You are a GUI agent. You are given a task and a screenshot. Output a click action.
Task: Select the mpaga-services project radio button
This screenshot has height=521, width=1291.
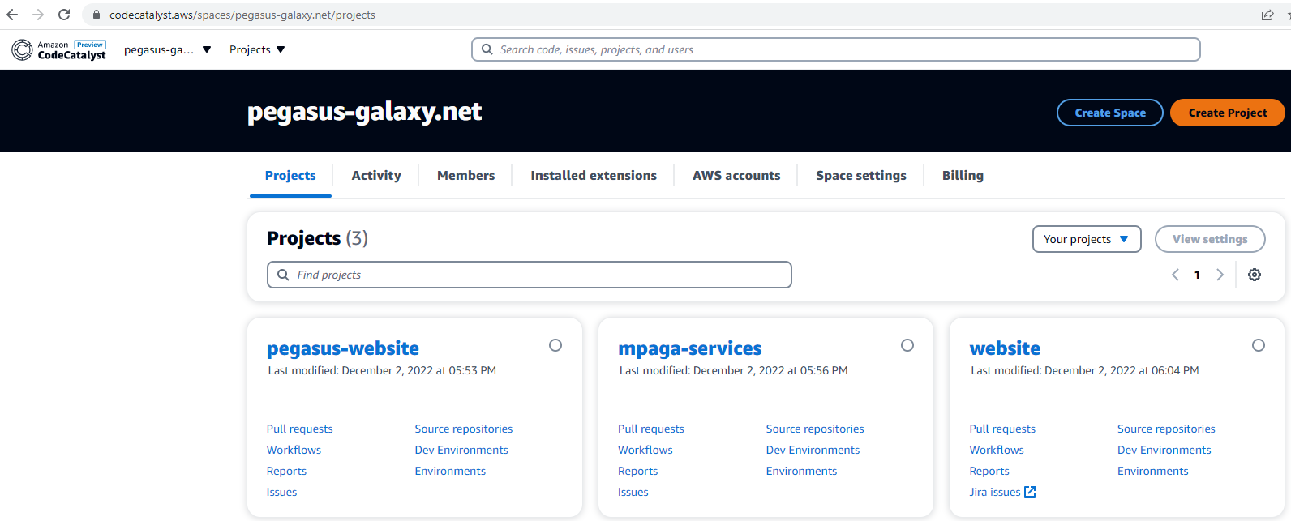(x=907, y=345)
